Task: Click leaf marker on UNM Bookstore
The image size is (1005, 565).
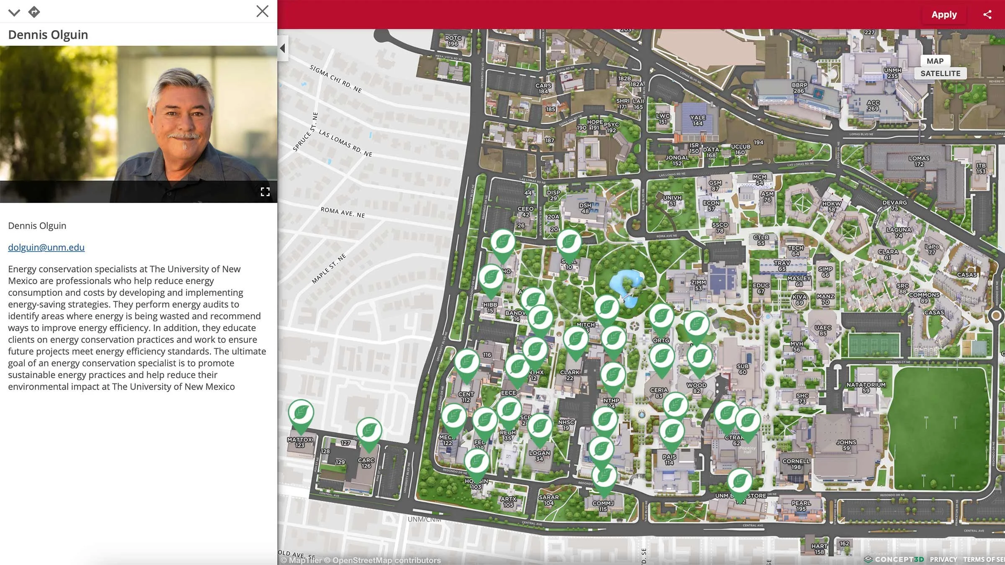Action: [x=740, y=482]
